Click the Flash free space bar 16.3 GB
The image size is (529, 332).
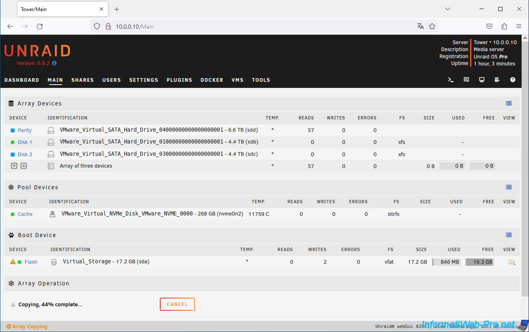480,262
